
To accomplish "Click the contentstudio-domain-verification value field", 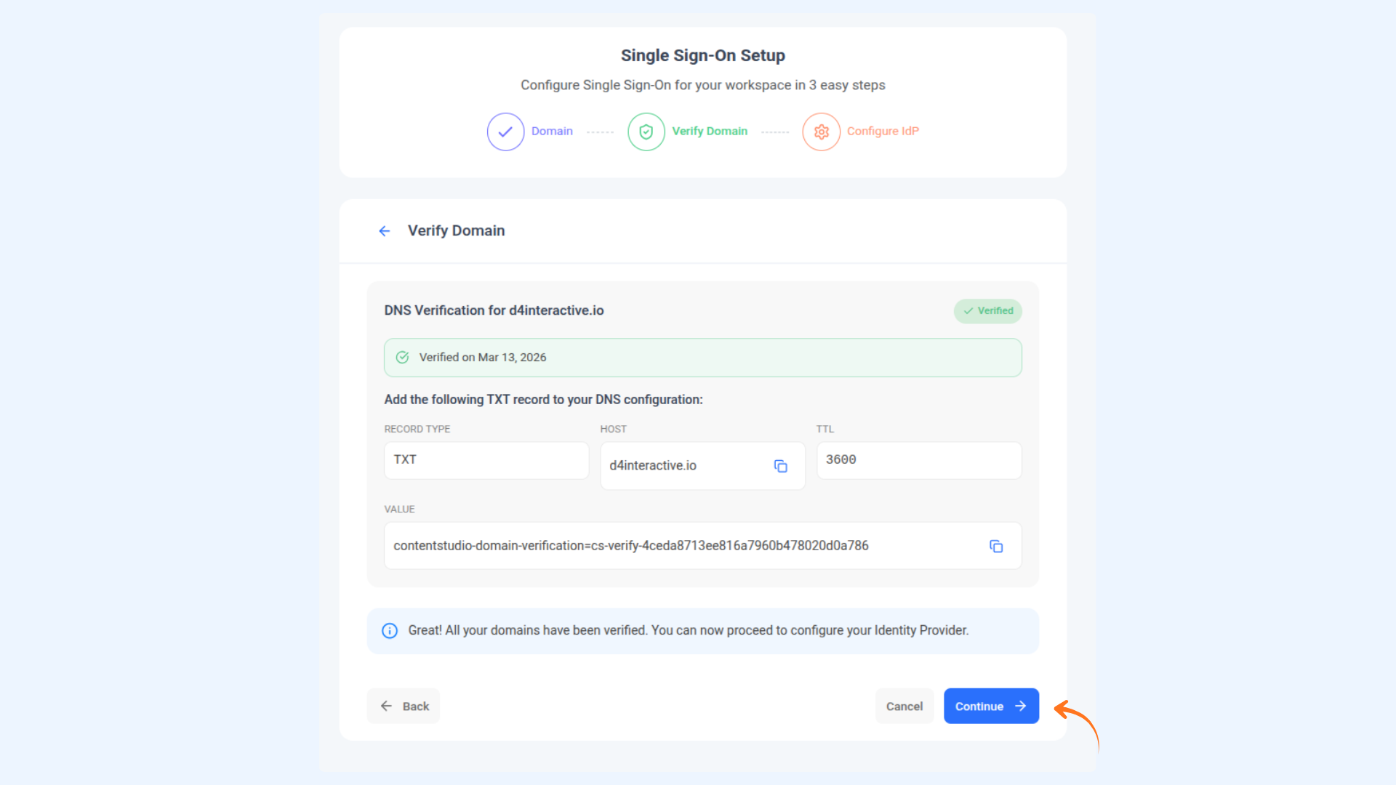I will (702, 546).
